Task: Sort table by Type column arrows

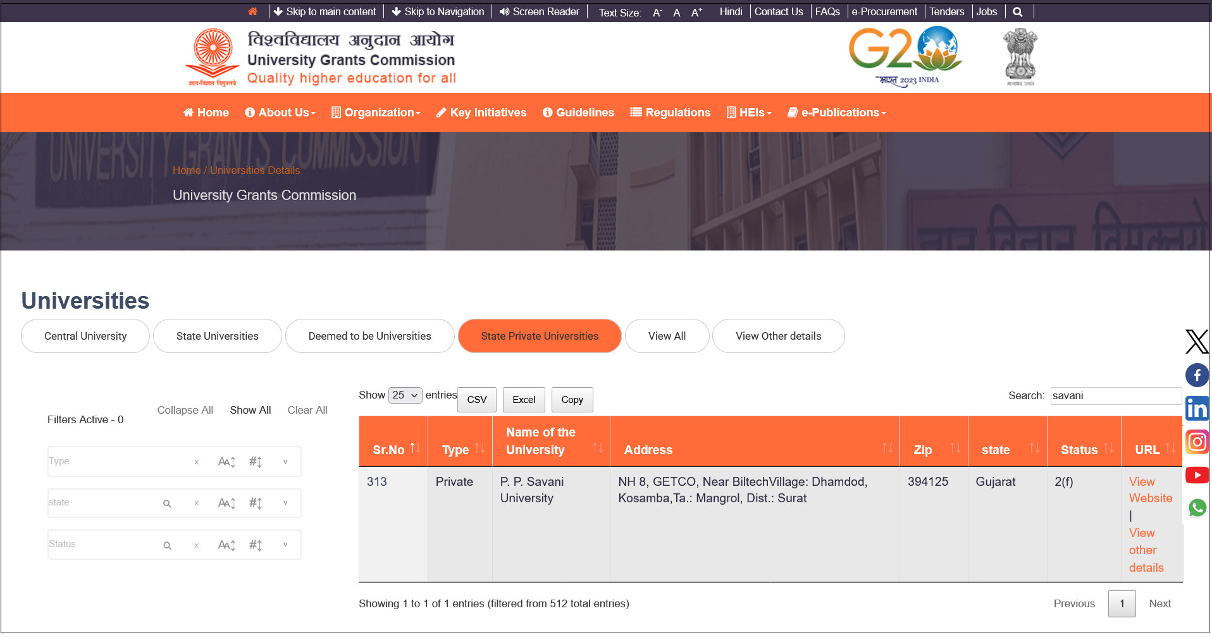Action: click(479, 448)
